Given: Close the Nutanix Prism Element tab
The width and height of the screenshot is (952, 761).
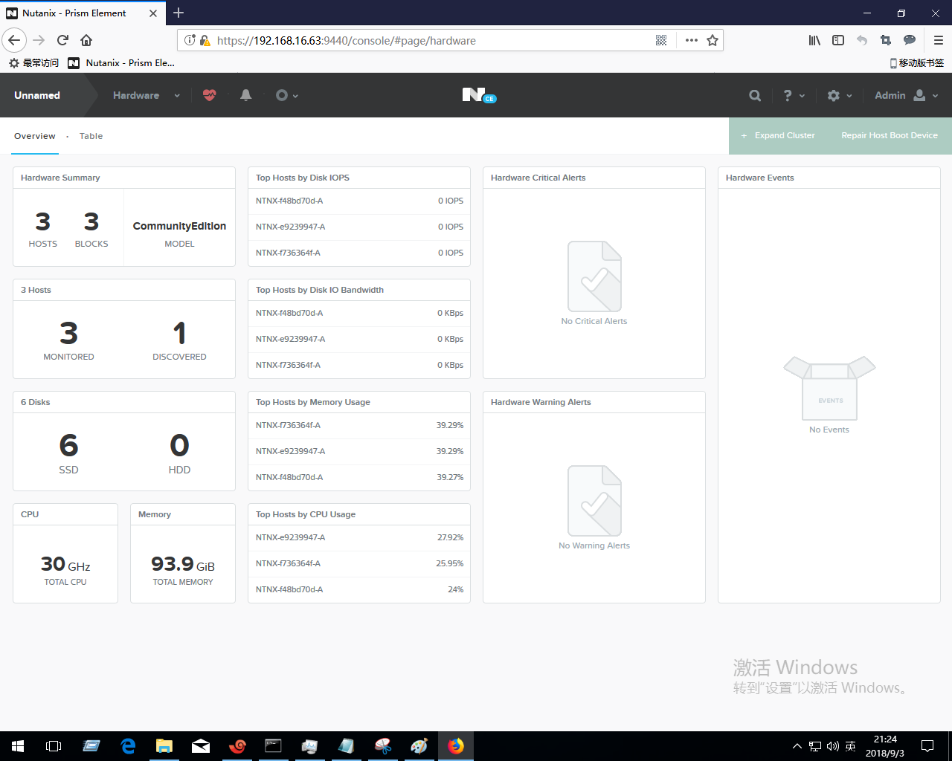Looking at the screenshot, I should tap(153, 13).
